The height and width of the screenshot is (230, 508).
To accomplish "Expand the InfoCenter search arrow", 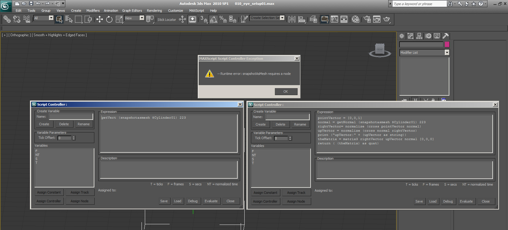I will click(390, 4).
